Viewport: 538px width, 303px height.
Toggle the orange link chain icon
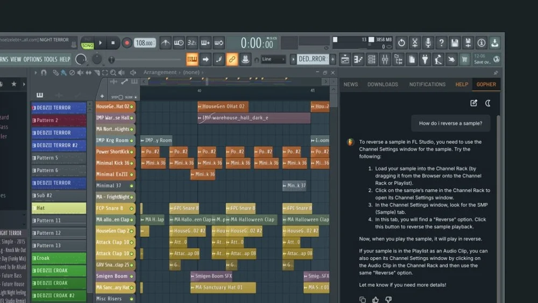pos(232,59)
